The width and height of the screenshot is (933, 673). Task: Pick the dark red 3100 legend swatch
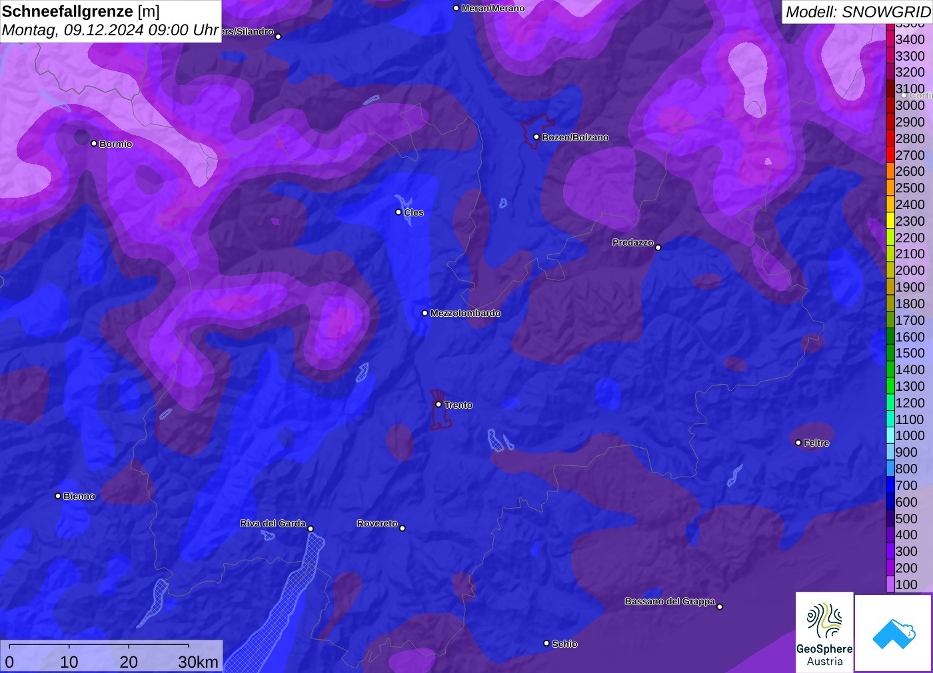tap(890, 89)
